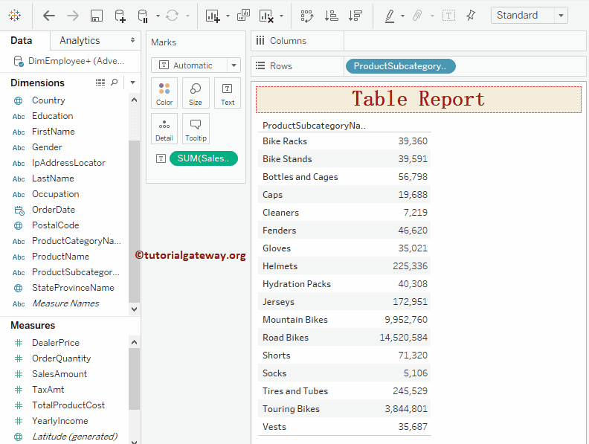Open the Tooltip mark card
The width and height of the screenshot is (589, 444).
point(196,129)
